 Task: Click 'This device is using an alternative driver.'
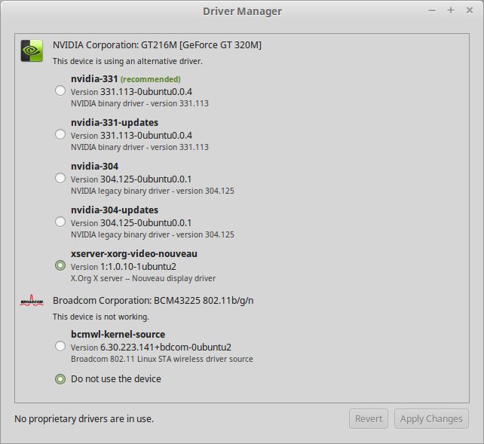coord(127,61)
